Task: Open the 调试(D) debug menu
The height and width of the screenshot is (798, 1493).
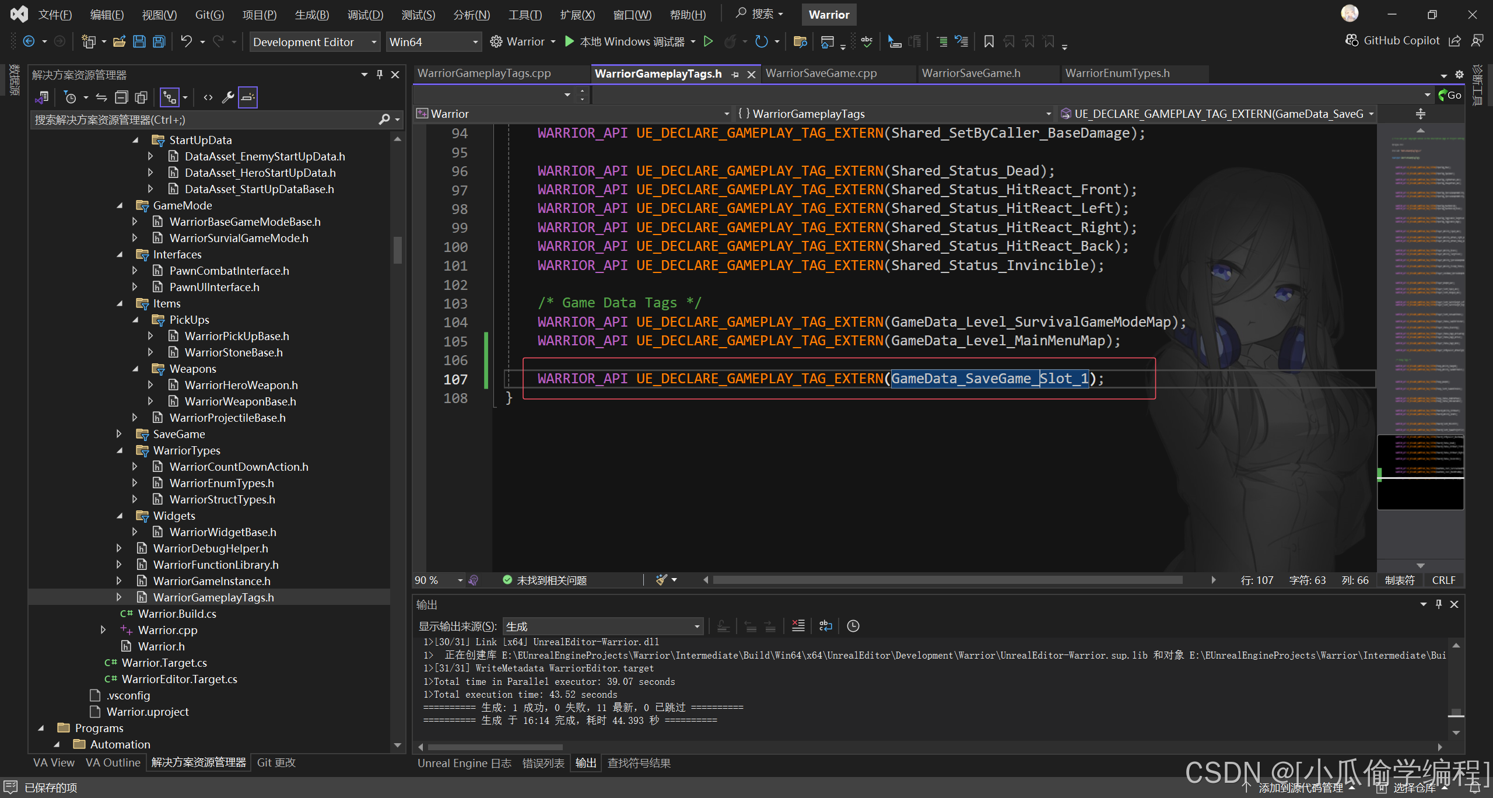Action: pyautogui.click(x=365, y=15)
